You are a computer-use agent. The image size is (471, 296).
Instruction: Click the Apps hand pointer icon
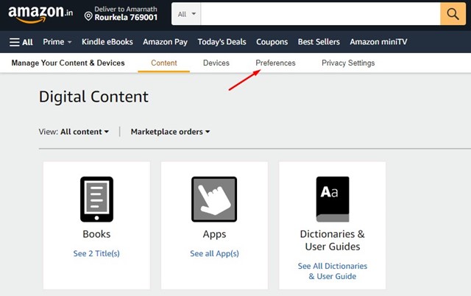(x=213, y=199)
